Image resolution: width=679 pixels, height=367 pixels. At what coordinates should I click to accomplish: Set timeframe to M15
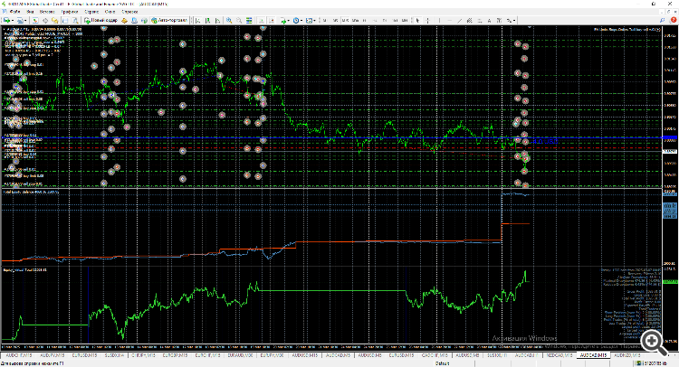click(x=345, y=20)
